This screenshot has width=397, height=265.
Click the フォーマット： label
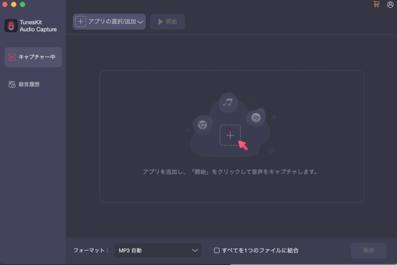(91, 250)
